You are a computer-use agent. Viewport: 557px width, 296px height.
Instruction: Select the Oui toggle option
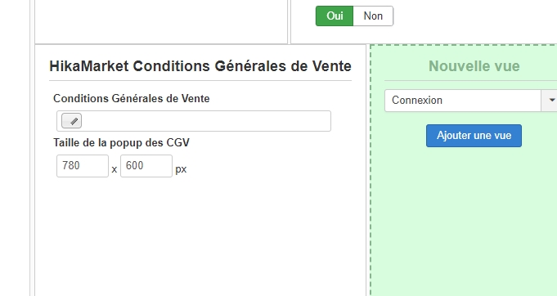(x=335, y=16)
